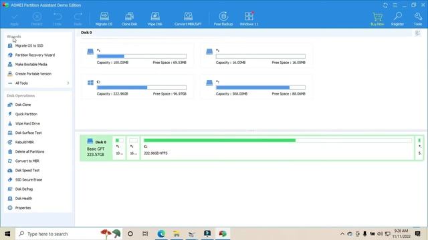Select first small partition in disk map
This screenshot has height=240, width=428.
119,148
